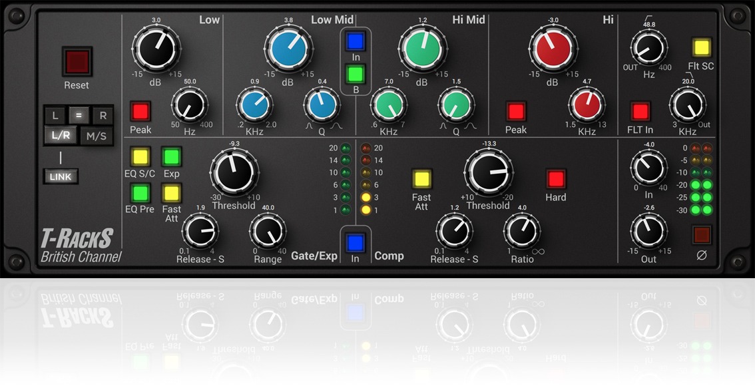Toggle the EQ S/C yellow button
Image resolution: width=755 pixels, height=386 pixels.
click(x=140, y=157)
